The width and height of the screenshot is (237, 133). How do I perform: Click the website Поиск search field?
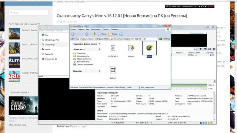click(x=29, y=13)
